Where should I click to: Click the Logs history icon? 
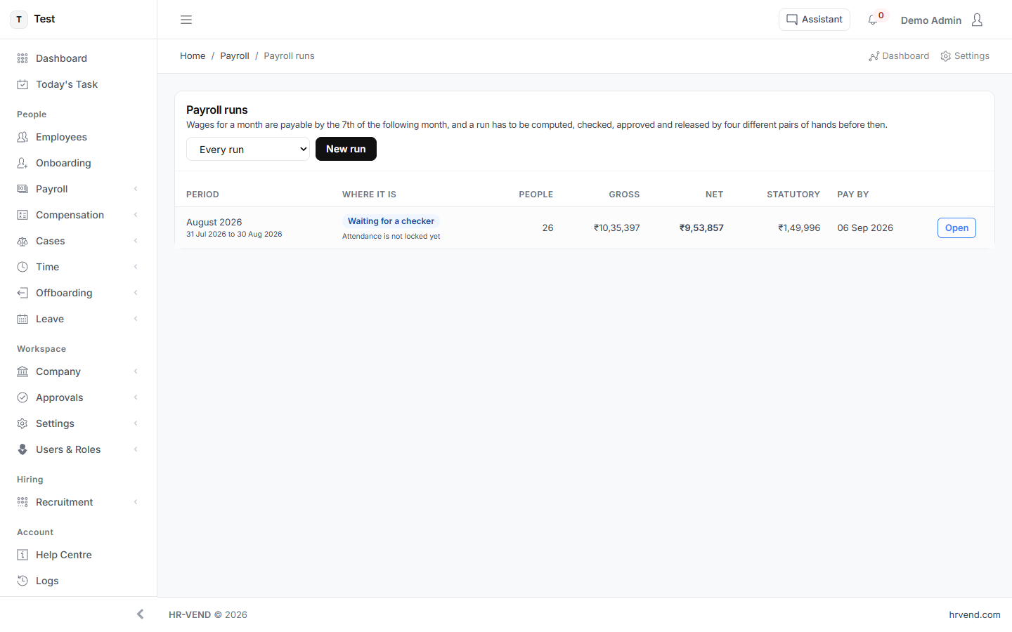click(22, 581)
